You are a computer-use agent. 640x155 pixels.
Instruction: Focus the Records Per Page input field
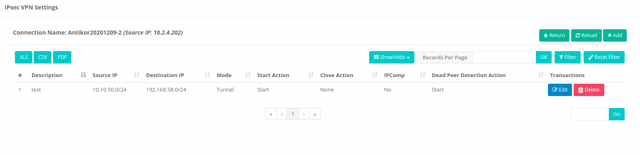[x=504, y=57]
